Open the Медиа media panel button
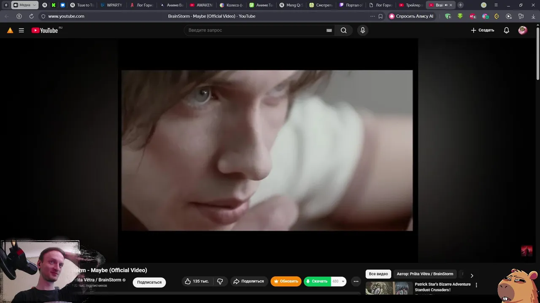Image resolution: width=540 pixels, height=303 pixels. tap(24, 5)
